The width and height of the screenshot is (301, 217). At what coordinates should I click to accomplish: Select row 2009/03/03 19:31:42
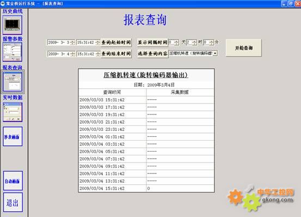point(146,114)
